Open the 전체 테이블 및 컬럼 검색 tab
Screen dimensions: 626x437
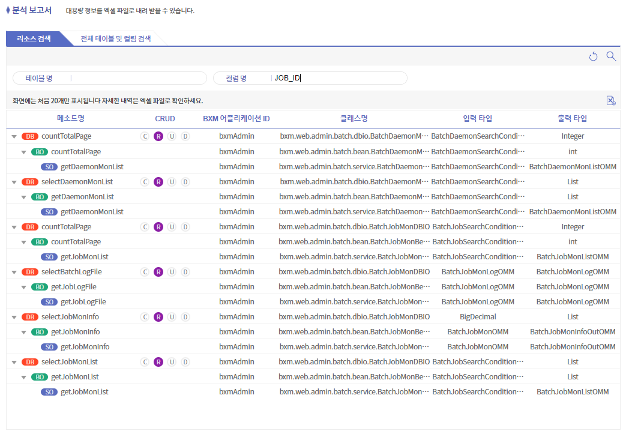click(116, 39)
